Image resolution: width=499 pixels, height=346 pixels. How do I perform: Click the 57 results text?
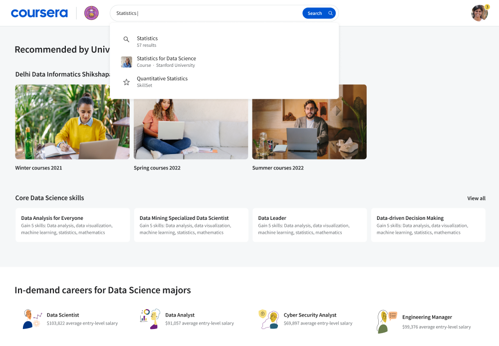coord(146,45)
